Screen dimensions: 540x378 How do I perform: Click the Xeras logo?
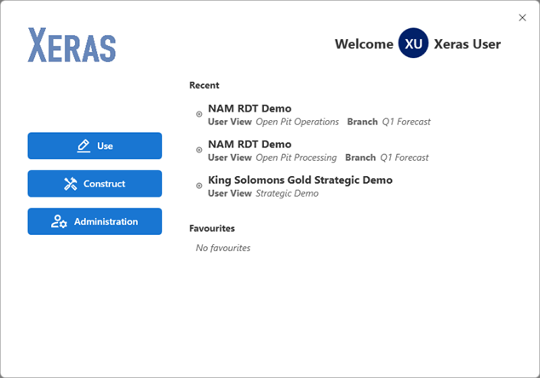(x=72, y=45)
